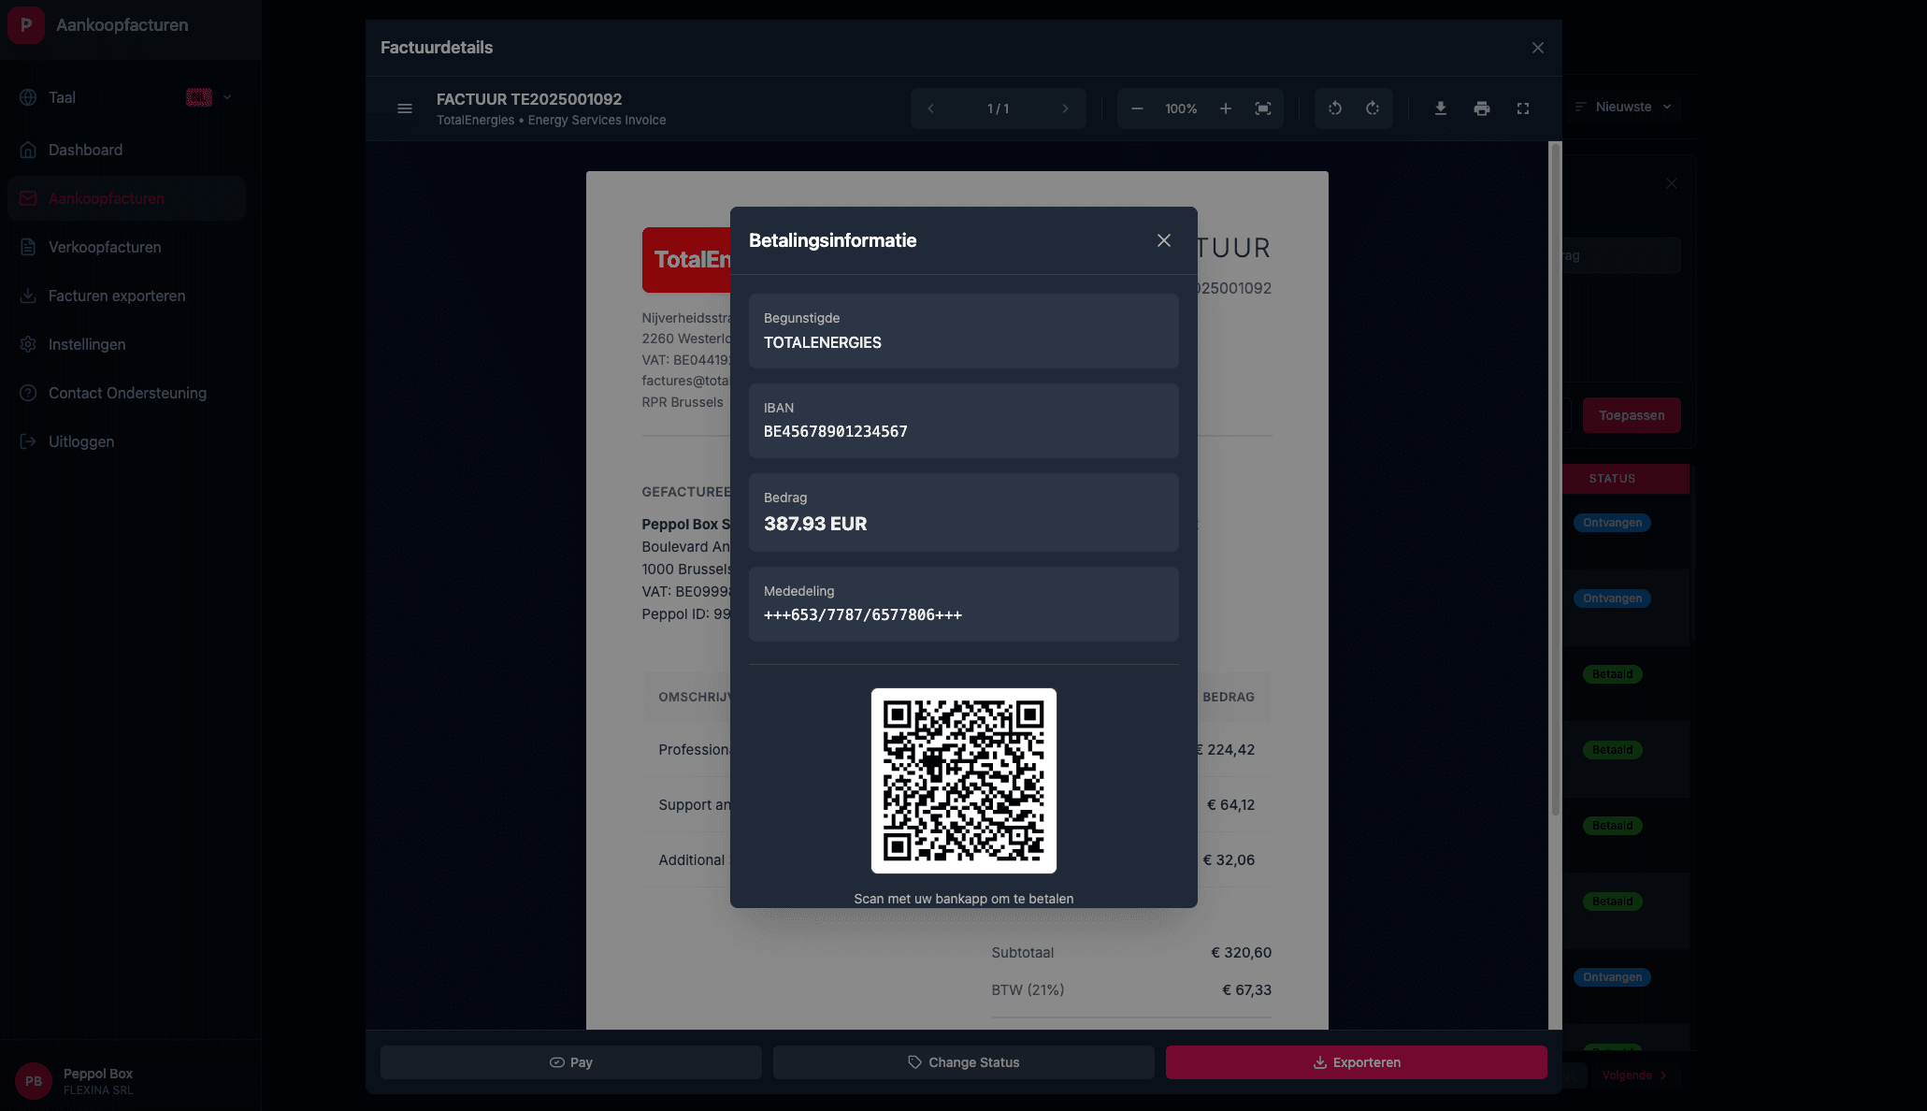This screenshot has width=1927, height=1111.
Task: Go to previous page in PDF viewer
Action: coord(930,108)
